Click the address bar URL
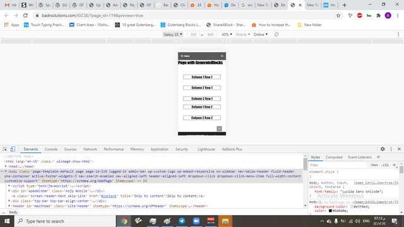 click(93, 15)
